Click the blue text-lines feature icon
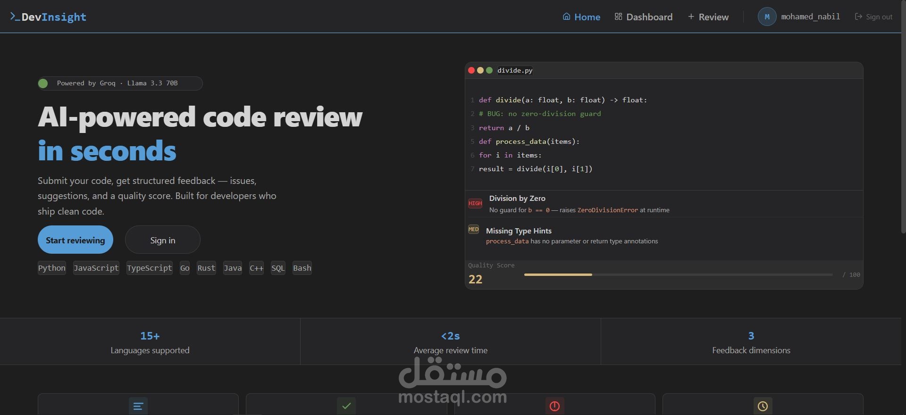The image size is (906, 415). tap(138, 406)
